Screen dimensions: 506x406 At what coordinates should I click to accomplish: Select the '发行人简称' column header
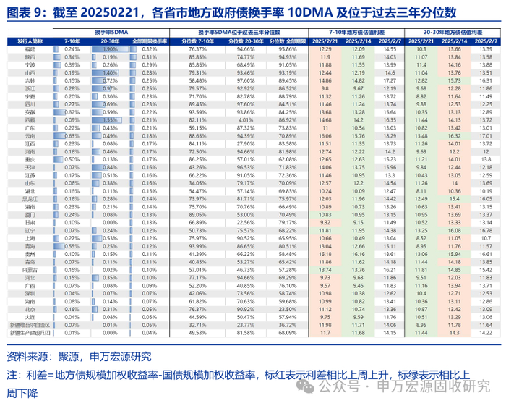coord(30,41)
